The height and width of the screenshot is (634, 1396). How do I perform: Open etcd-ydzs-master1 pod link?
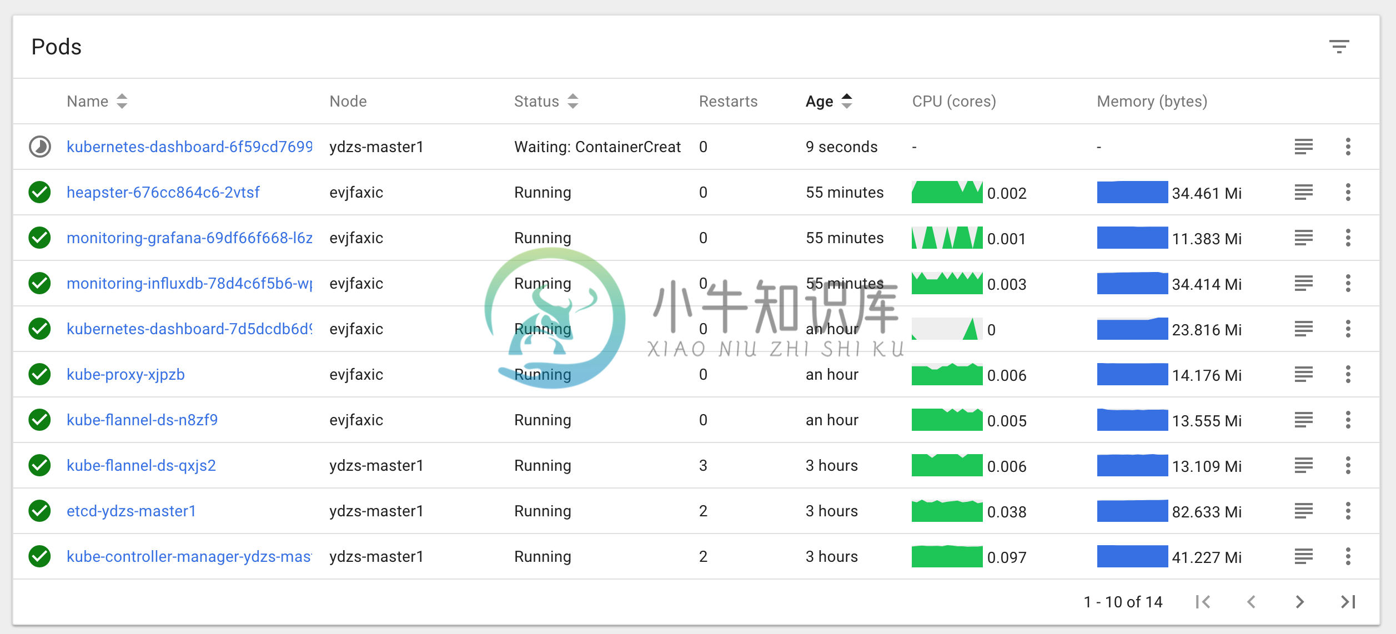(x=131, y=511)
